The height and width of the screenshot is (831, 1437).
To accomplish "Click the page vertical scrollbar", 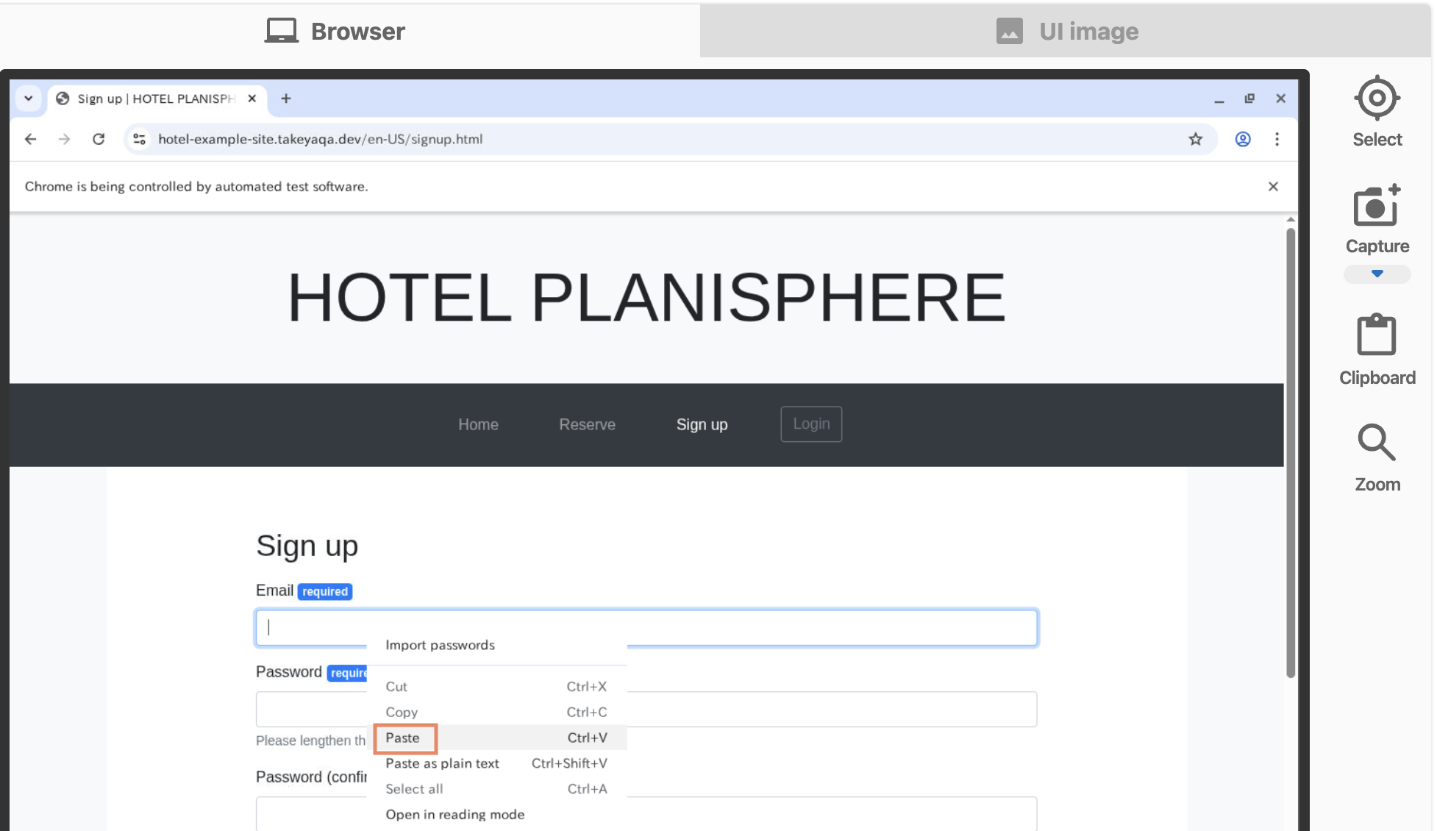I will tap(1290, 452).
